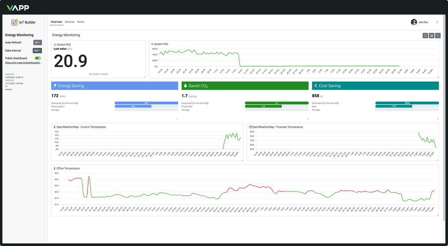Click the thermometer icon on Office Temperature chart
Image resolution: width=448 pixels, height=246 pixels.
[x=54, y=168]
